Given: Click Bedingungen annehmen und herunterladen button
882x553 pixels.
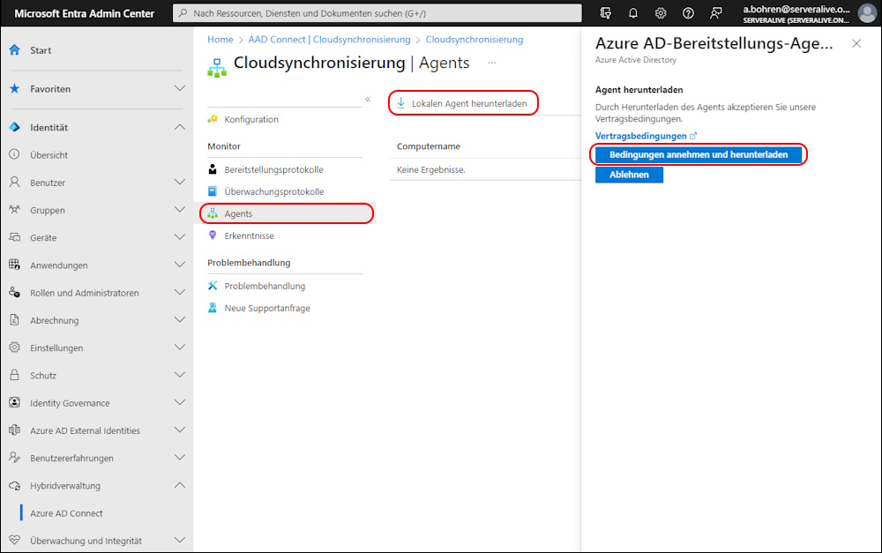Looking at the screenshot, I should tap(698, 154).
